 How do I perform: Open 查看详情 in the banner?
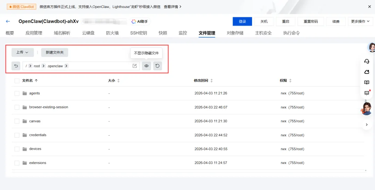(x=173, y=7)
